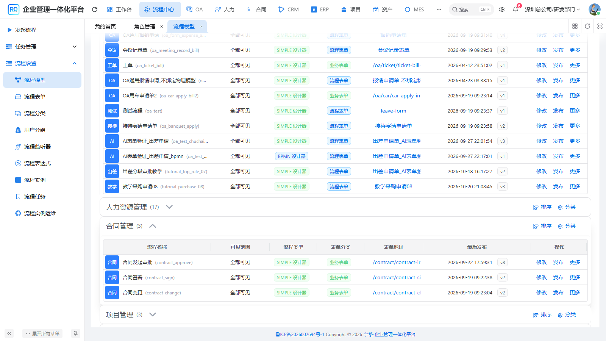Click 接待 icon of 接待宴请申请单 row

coord(112,126)
